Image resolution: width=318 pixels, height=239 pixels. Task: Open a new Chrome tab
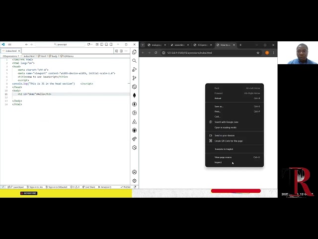coord(240,45)
